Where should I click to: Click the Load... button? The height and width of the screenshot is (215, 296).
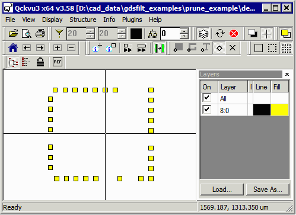tap(222, 190)
